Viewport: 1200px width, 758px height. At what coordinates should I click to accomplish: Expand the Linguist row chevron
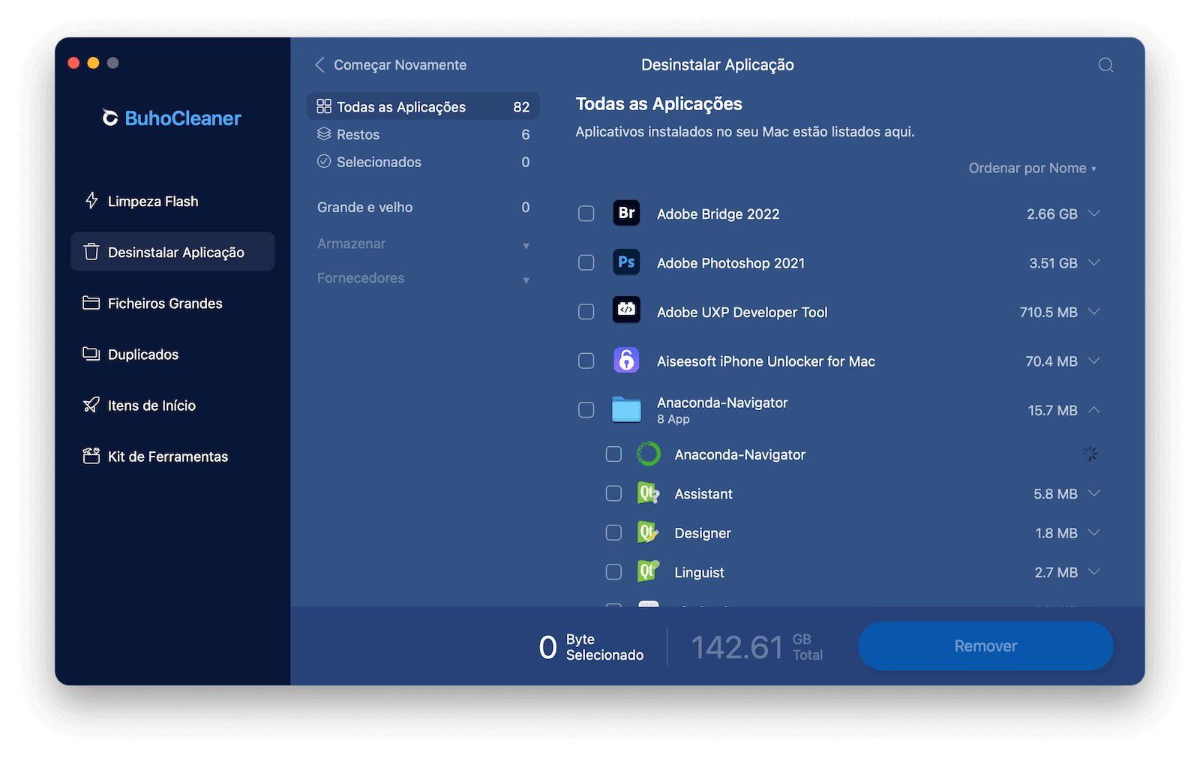1094,571
